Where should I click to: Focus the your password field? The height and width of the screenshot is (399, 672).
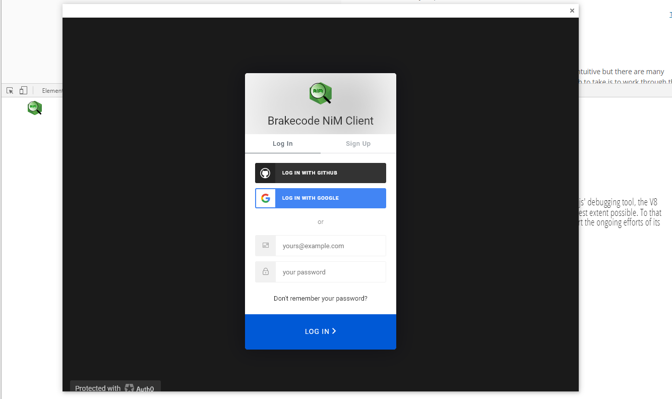(x=321, y=272)
